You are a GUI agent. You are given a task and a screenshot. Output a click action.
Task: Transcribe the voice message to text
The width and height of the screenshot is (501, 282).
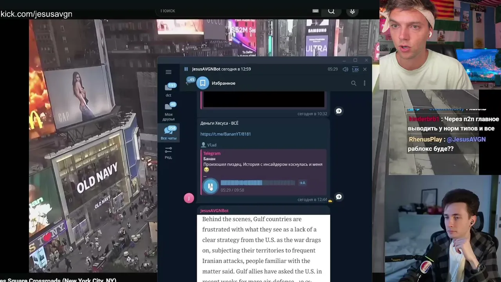coord(302,183)
